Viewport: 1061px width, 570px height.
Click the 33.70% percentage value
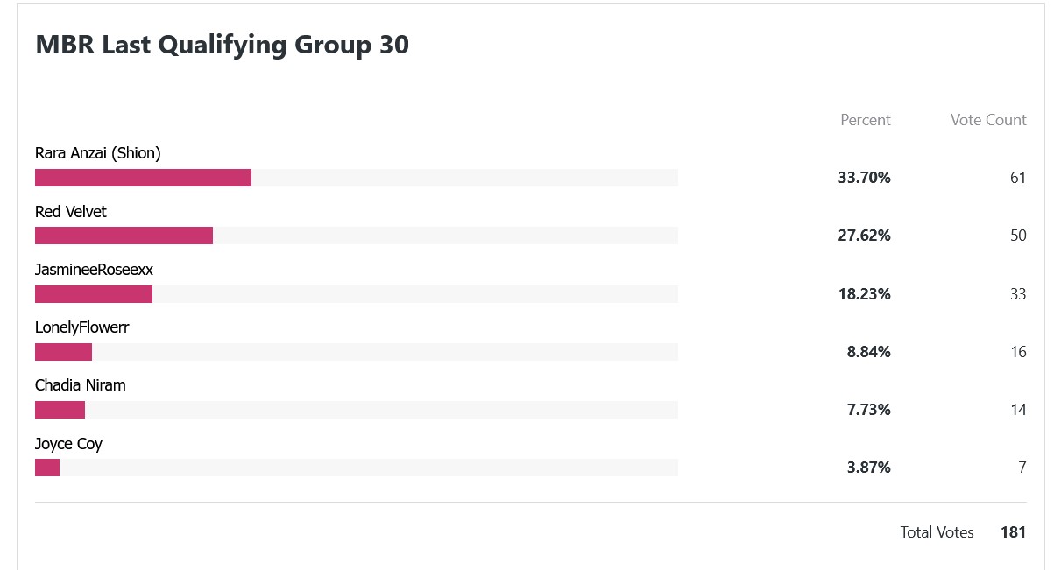click(864, 178)
